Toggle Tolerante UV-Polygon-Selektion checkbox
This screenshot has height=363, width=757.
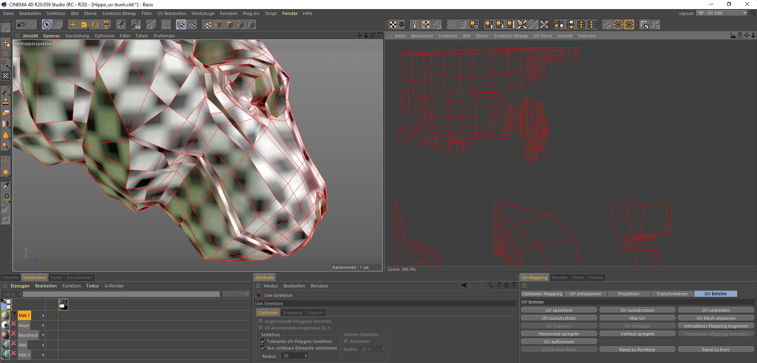263,341
